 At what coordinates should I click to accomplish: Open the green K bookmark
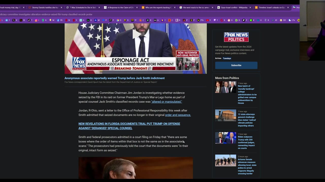click(252, 20)
